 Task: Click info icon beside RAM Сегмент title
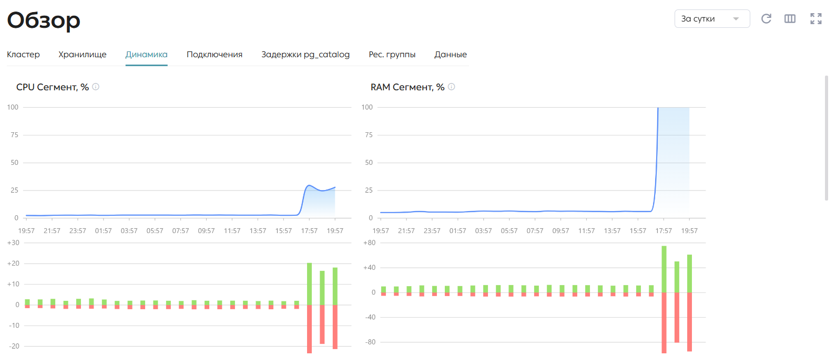[451, 87]
